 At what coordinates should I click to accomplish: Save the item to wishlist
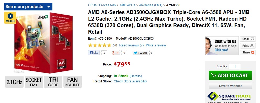[x=230, y=86]
